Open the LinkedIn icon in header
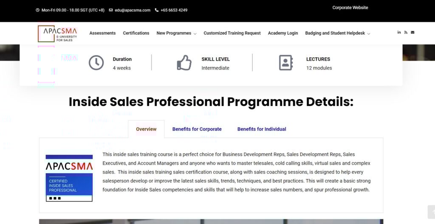Screen dimensions: 435x224 coord(399,32)
